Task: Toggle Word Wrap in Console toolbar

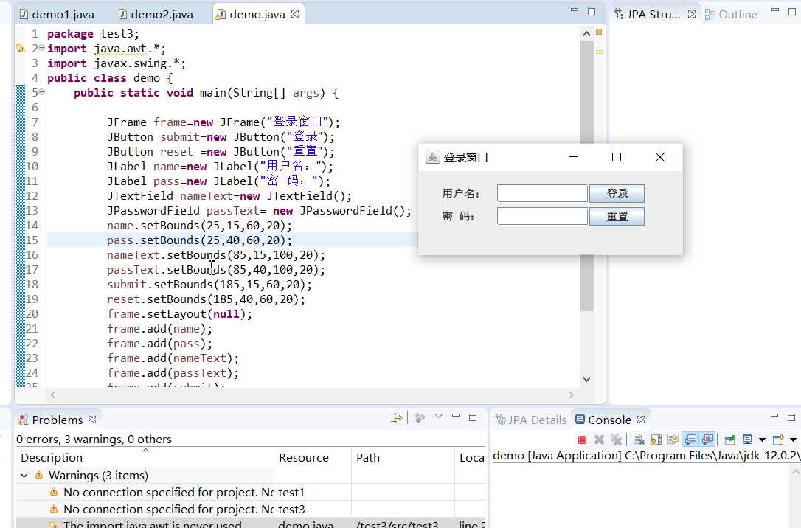Action: [673, 440]
